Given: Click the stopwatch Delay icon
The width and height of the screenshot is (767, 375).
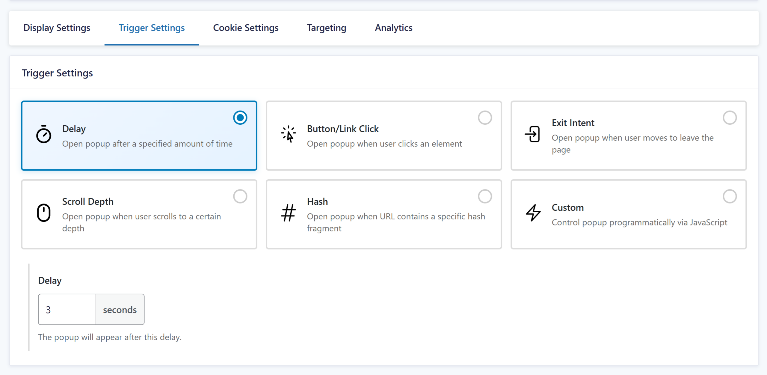Looking at the screenshot, I should pos(44,135).
